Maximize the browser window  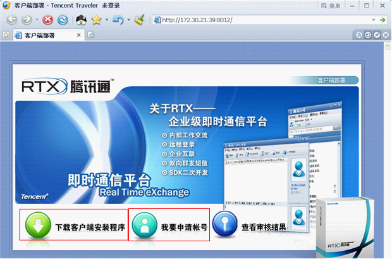367,6
